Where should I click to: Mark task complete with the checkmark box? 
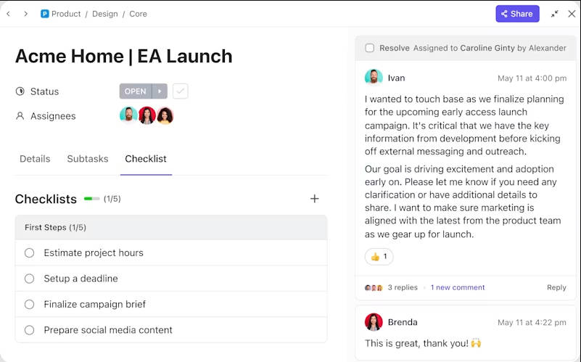click(181, 91)
